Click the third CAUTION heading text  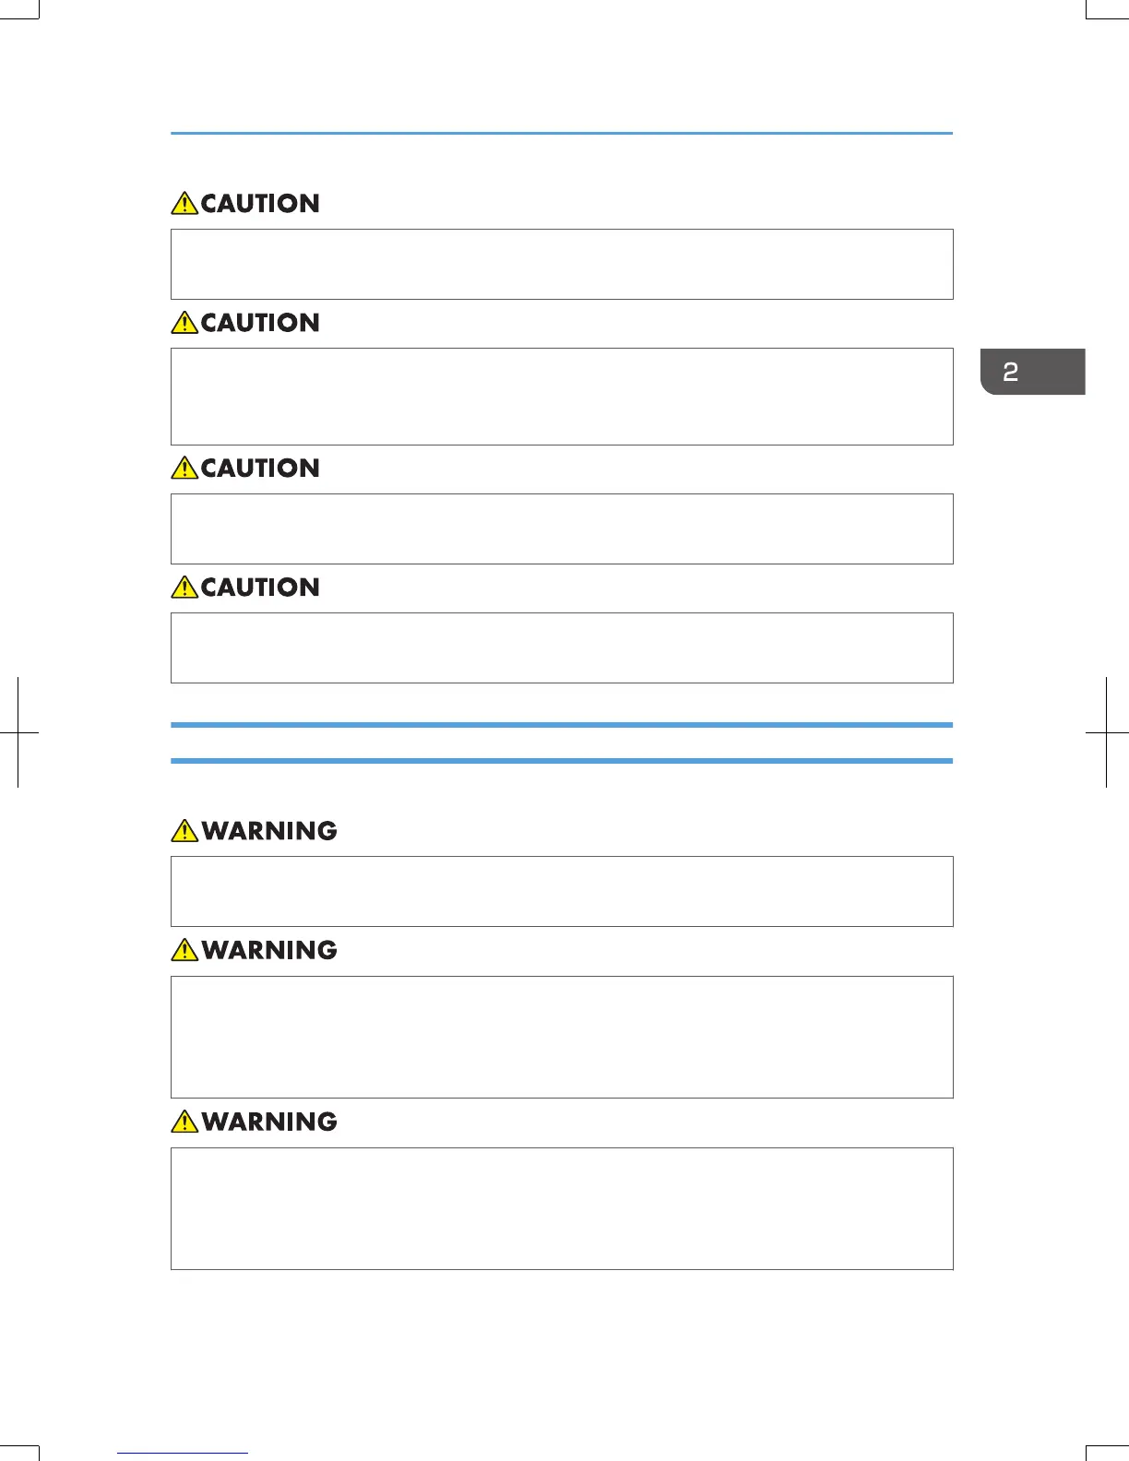click(x=260, y=469)
